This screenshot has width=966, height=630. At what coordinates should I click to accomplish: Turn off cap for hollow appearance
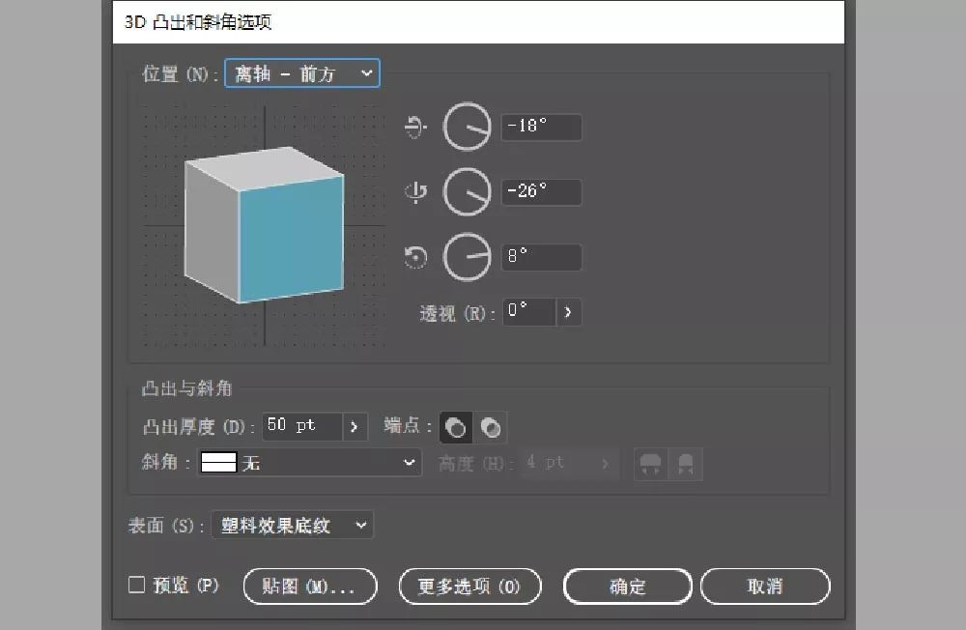tap(491, 427)
